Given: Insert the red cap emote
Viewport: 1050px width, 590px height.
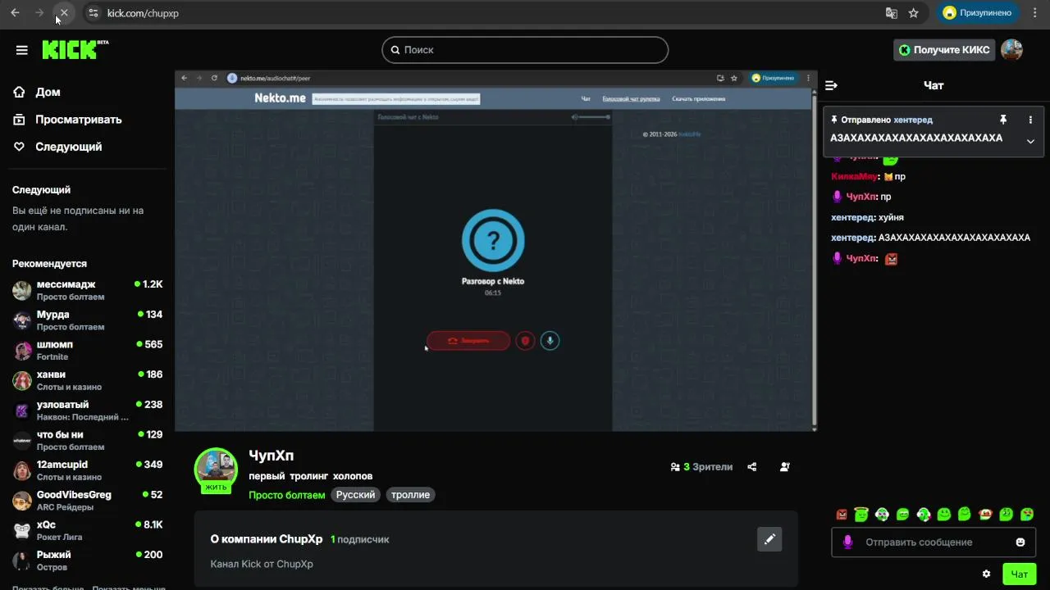Looking at the screenshot, I should 986,515.
